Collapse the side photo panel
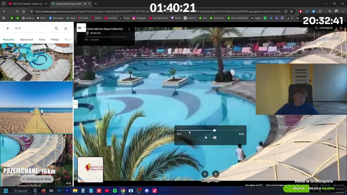The image size is (347, 195). pos(76,104)
